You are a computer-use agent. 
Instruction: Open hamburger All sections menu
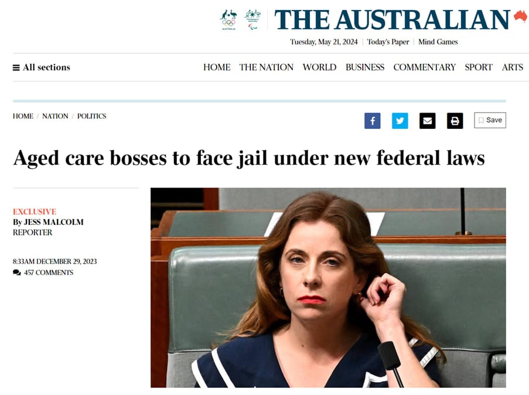point(42,67)
